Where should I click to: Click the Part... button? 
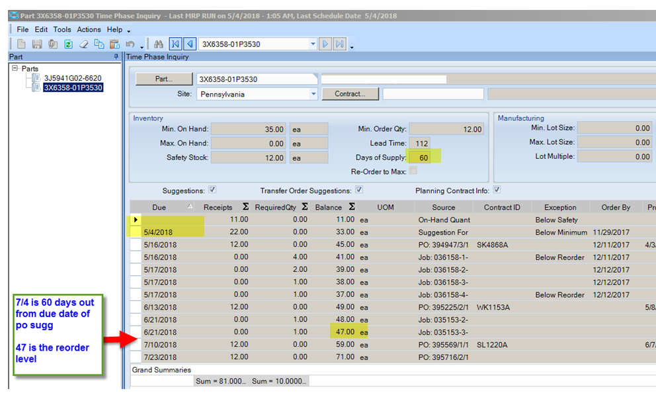point(163,79)
